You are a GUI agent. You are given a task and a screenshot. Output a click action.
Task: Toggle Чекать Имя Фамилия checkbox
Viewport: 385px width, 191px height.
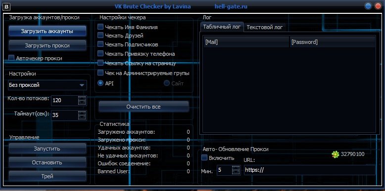(x=100, y=27)
